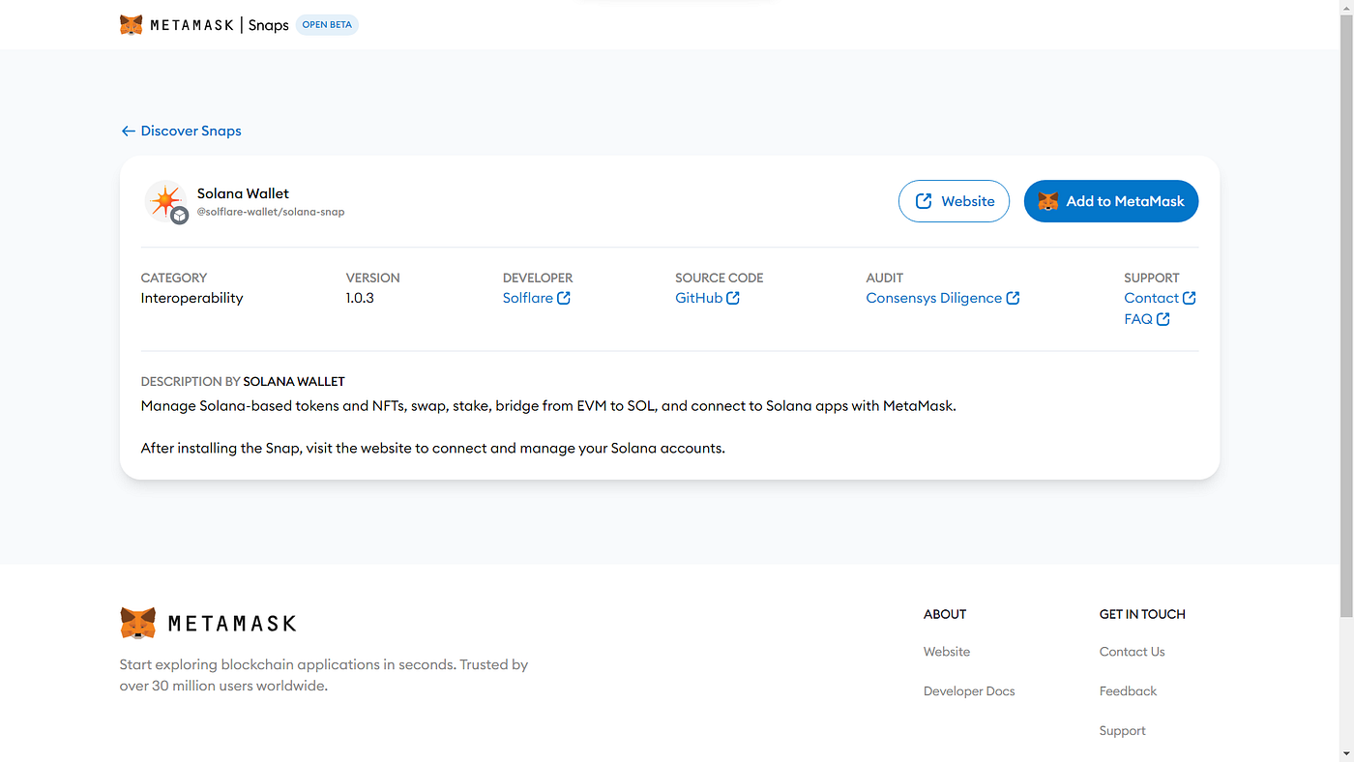Open the Contact support link
The width and height of the screenshot is (1354, 762).
[1160, 298]
